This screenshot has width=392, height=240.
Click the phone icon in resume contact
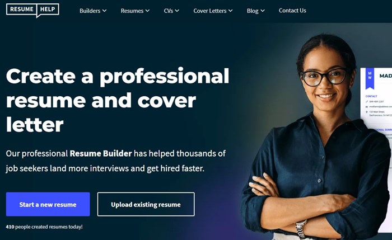pos(367,102)
